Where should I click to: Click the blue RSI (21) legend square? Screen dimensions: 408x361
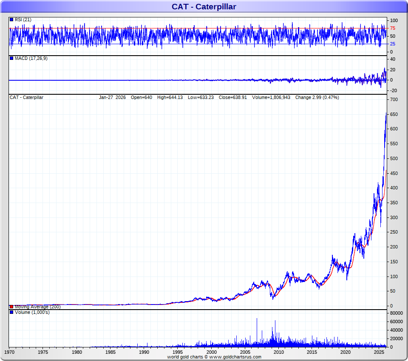click(11, 20)
